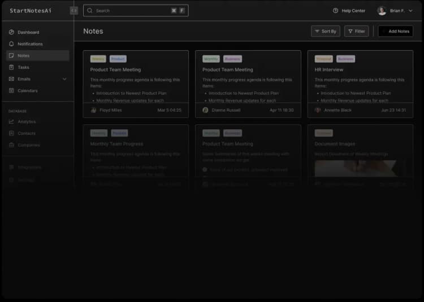Click the Product tag on Floyd Miles' note

tap(118, 59)
